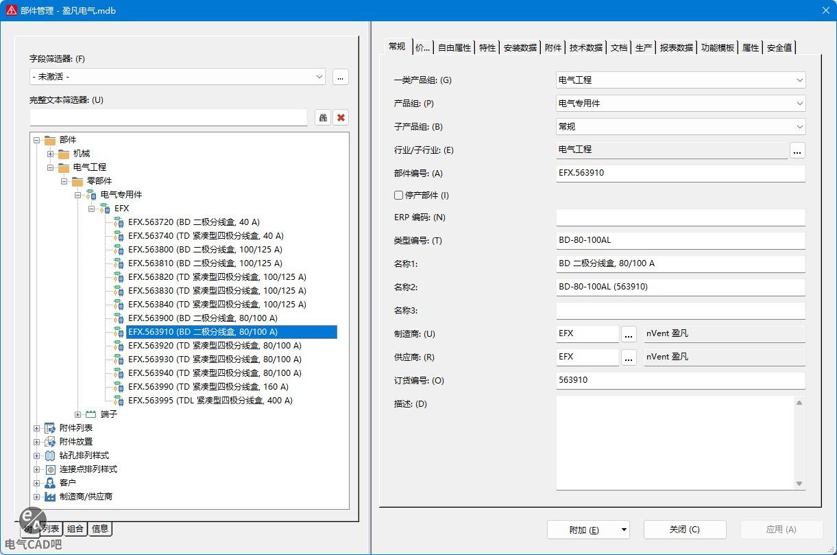Click the 制造商/供应商 factory icon
Screen dimensions: 837x555
tap(50, 497)
